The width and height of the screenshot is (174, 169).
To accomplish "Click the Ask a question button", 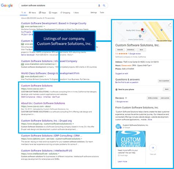I will [x=164, y=81].
